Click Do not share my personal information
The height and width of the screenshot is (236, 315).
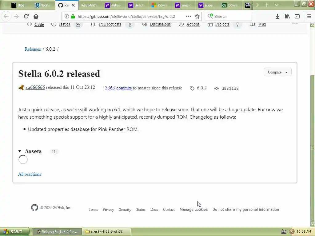[246, 210]
